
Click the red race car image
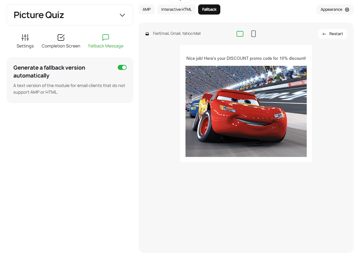(x=246, y=111)
